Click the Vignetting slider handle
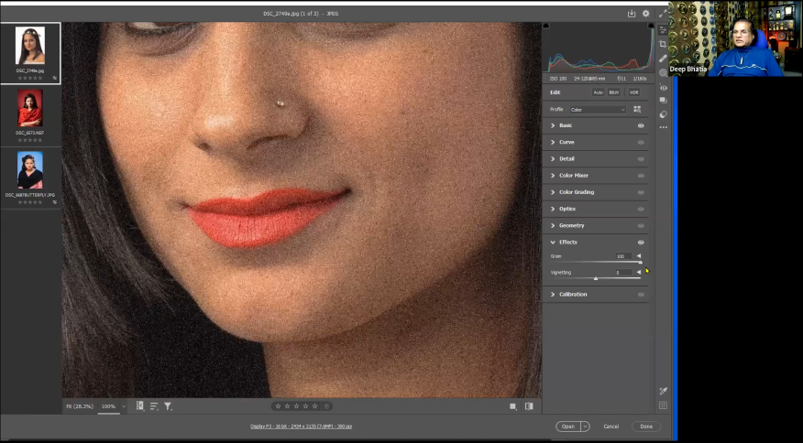This screenshot has height=443, width=803. (x=596, y=277)
